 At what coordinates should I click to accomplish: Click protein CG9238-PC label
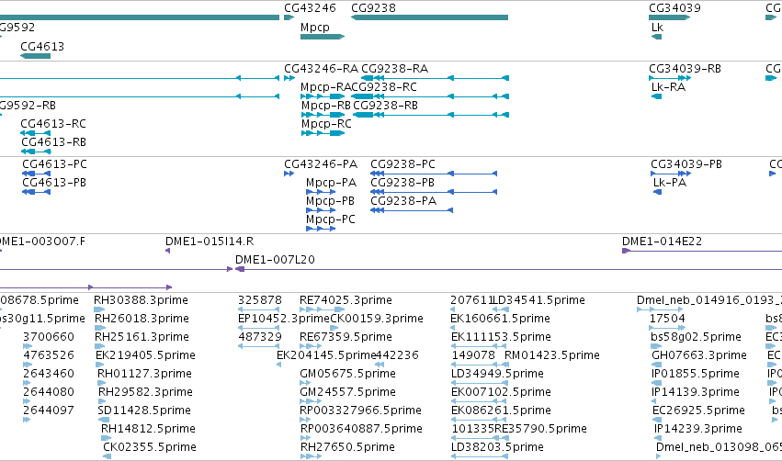point(403,164)
